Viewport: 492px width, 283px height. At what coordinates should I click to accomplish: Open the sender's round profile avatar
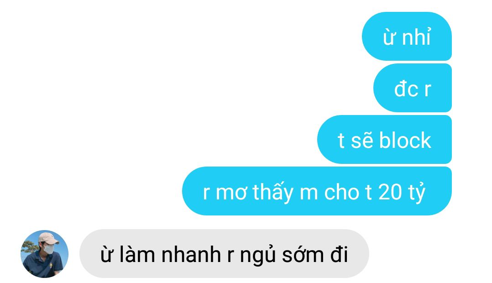[45, 254]
